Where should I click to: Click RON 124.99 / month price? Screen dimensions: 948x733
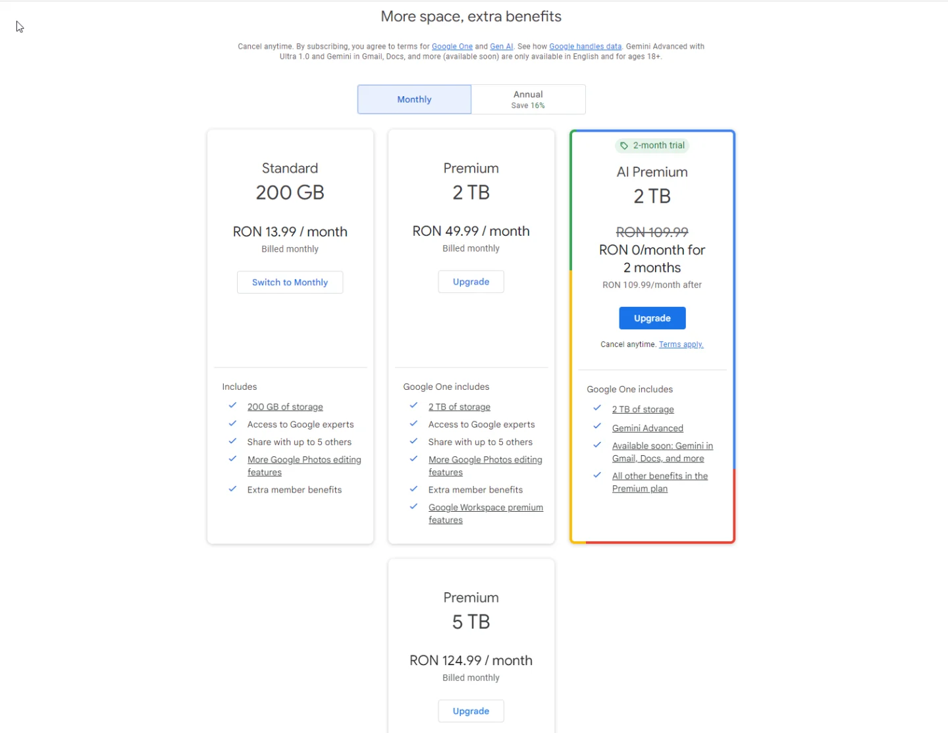(471, 661)
